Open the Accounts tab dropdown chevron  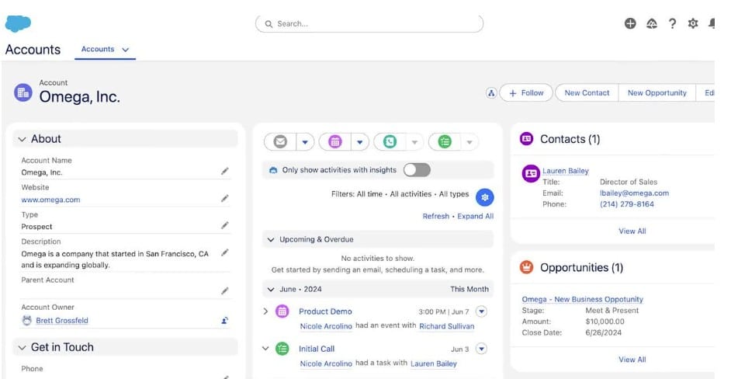(x=125, y=50)
